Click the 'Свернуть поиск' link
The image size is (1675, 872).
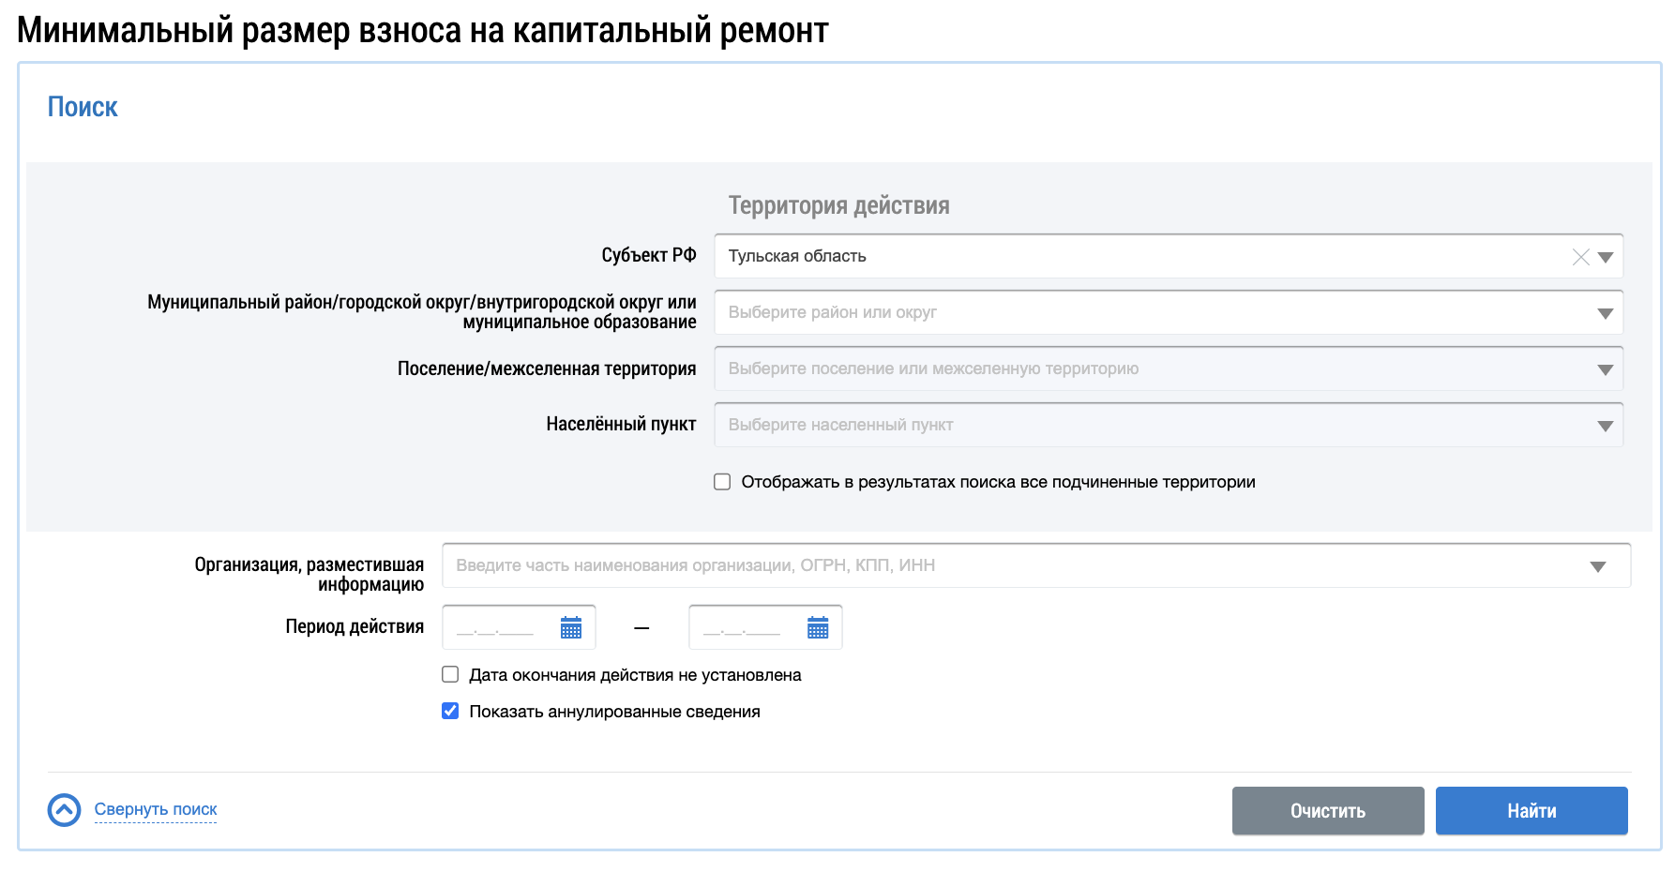tap(156, 809)
